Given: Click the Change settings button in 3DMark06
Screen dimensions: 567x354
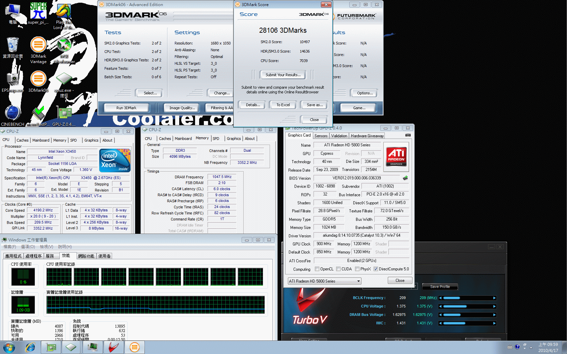Looking at the screenshot, I should (x=221, y=93).
